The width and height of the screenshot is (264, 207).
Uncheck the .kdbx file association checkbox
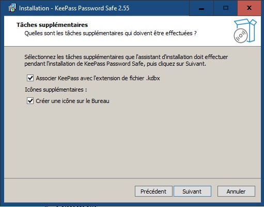[x=30, y=78]
